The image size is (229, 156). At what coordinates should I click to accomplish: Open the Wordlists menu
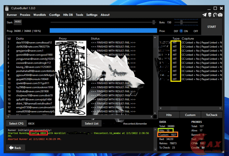(x=40, y=15)
